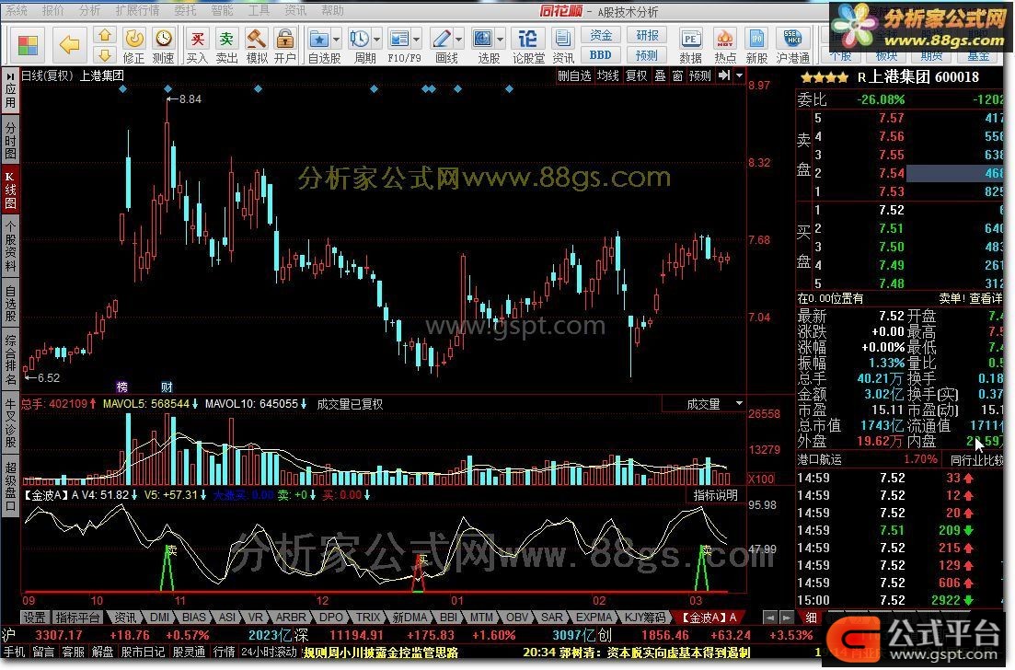1015x670 pixels.
Task: Go back with the yellow left arrow
Action: [x=69, y=45]
